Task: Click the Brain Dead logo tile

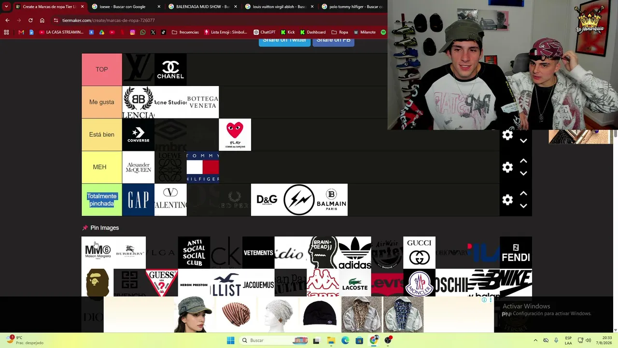Action: (323, 252)
